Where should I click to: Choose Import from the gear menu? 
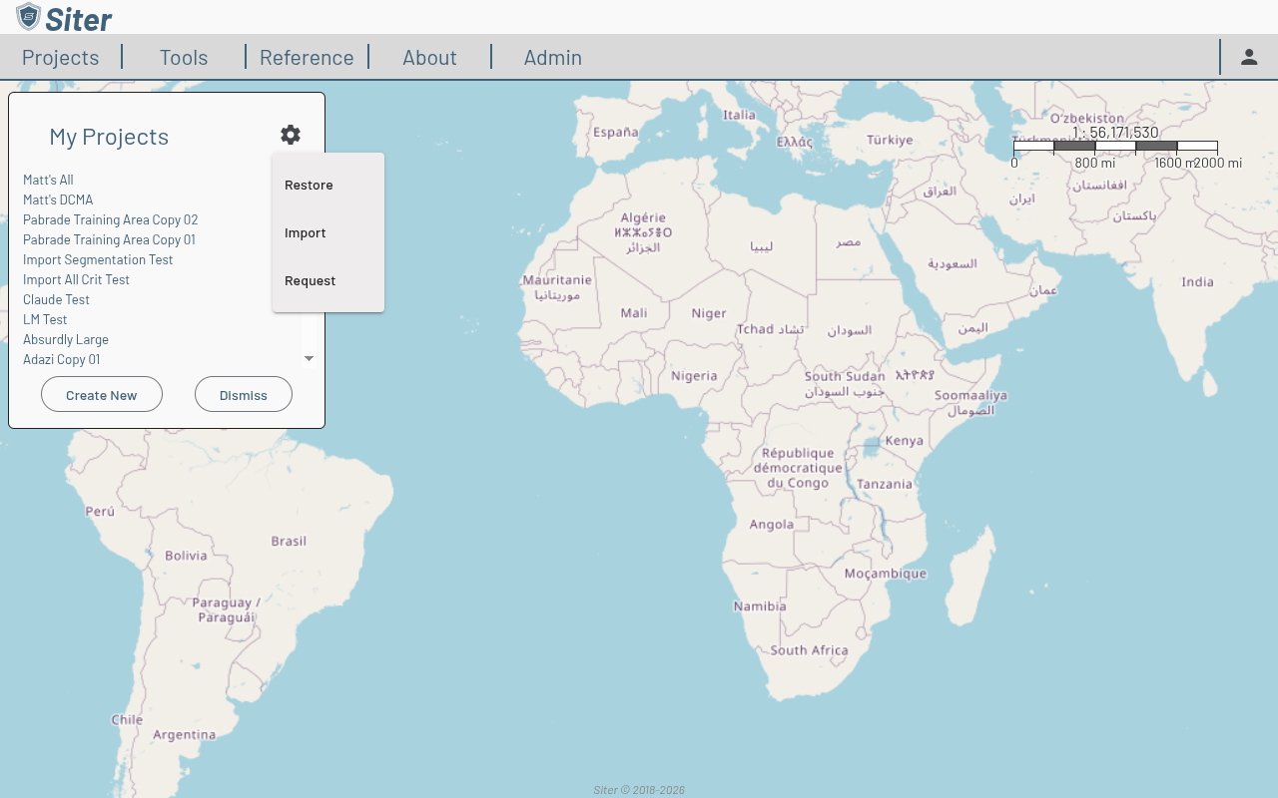pos(306,232)
